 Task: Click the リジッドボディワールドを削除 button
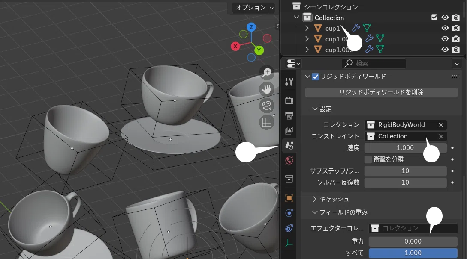tap(381, 92)
